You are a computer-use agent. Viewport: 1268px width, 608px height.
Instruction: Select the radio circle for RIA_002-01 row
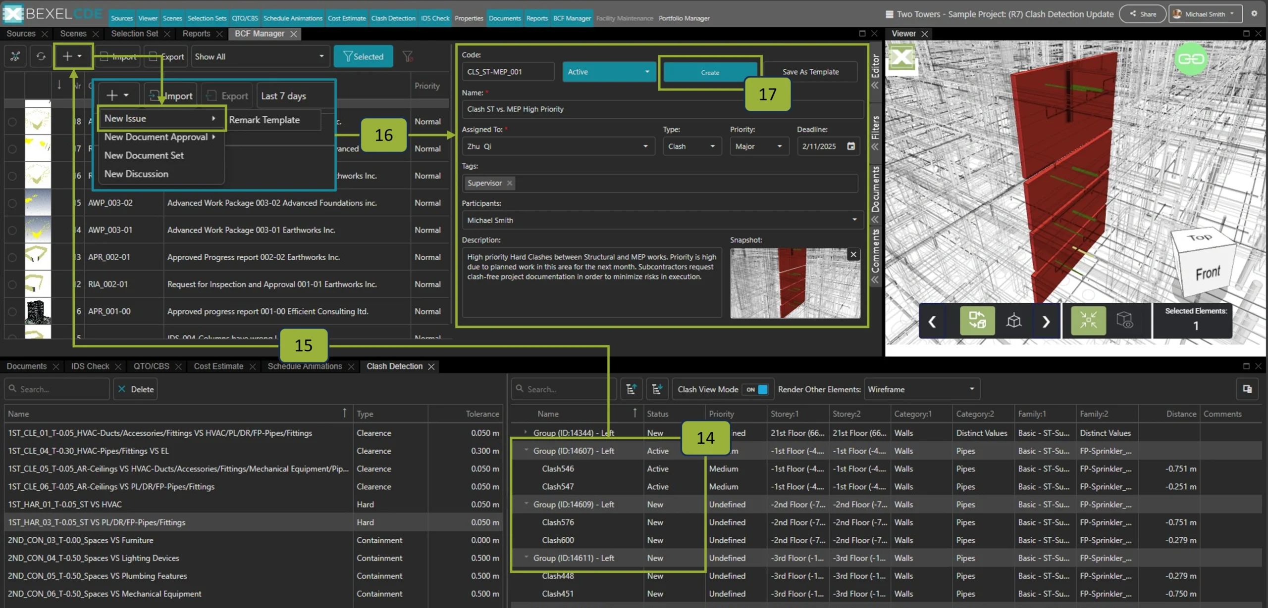pos(12,284)
